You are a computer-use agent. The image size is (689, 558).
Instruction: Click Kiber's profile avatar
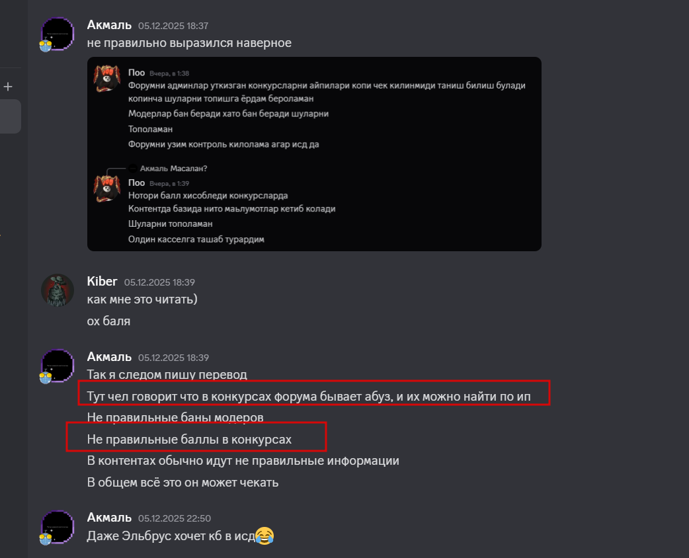click(58, 290)
